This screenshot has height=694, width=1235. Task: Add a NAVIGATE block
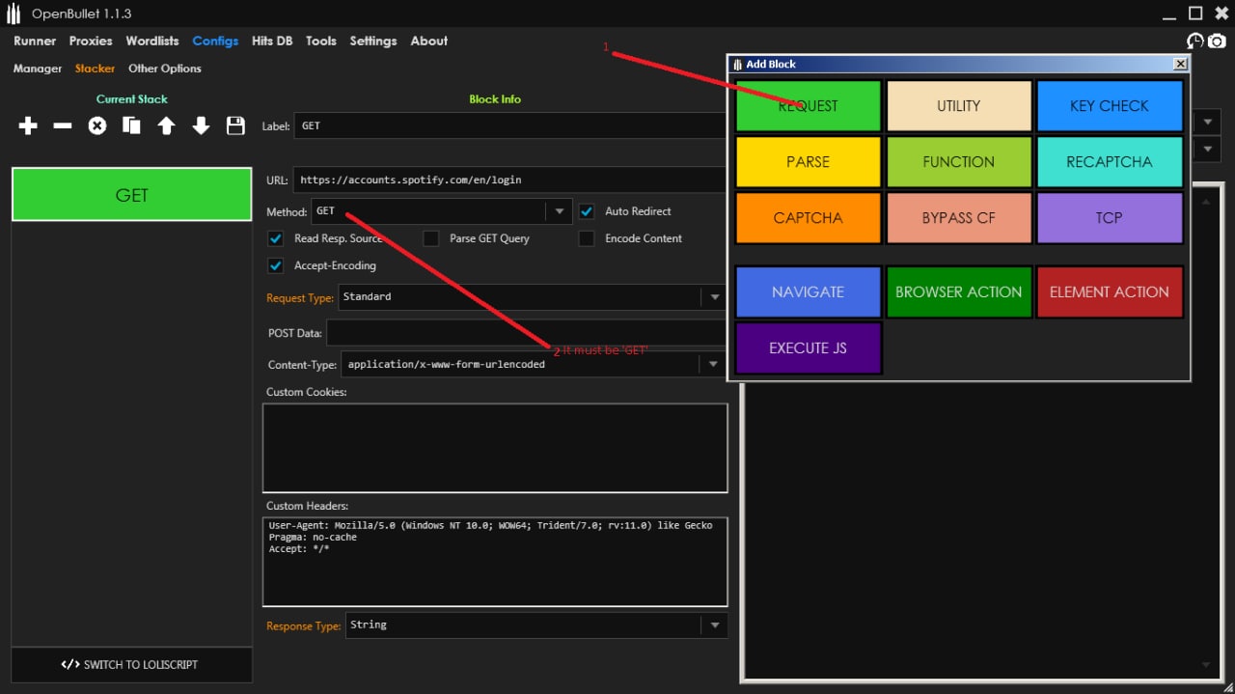click(809, 292)
